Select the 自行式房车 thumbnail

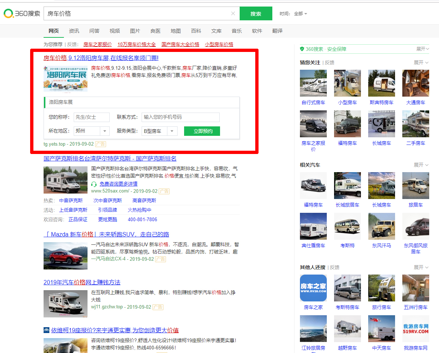[x=313, y=83]
